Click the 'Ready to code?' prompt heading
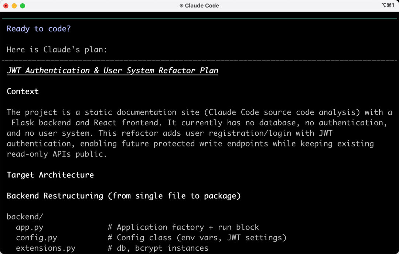This screenshot has height=254, width=399. 39,28
